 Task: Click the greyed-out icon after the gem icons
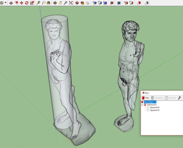pos(88,3)
